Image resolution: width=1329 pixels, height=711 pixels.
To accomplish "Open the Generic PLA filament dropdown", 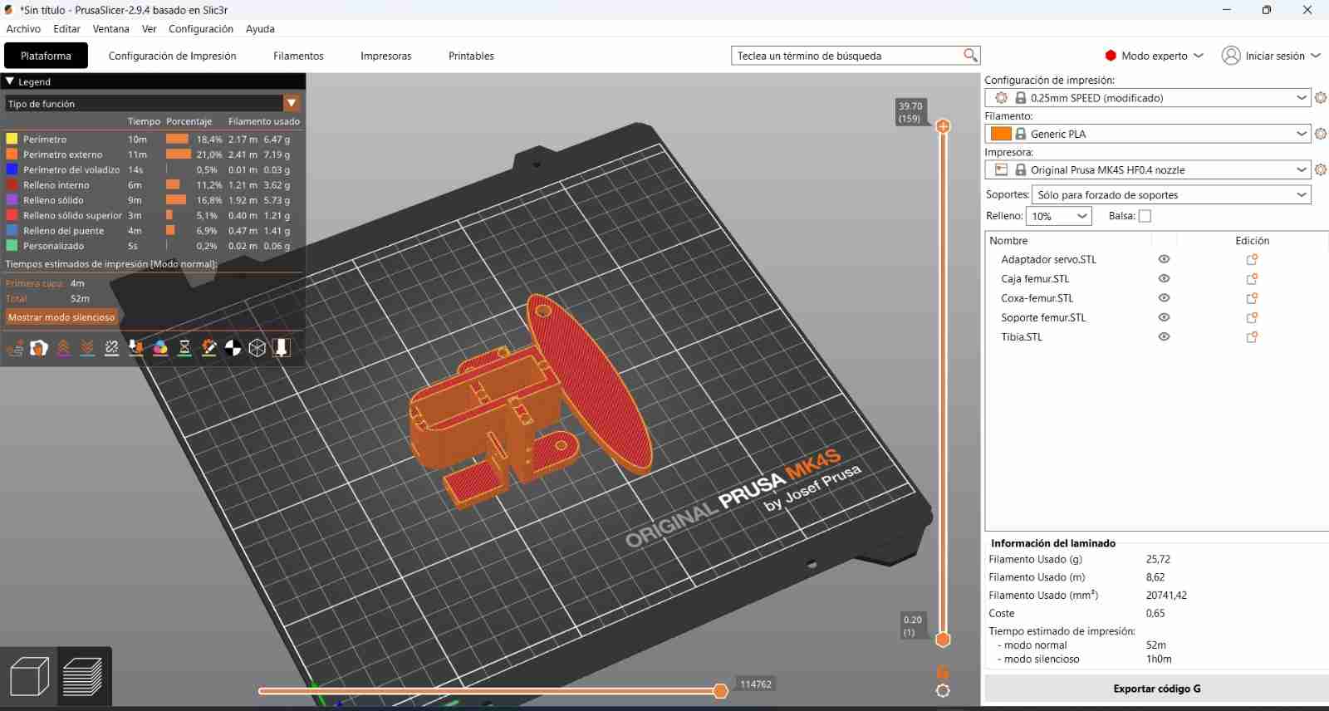I will click(1148, 134).
